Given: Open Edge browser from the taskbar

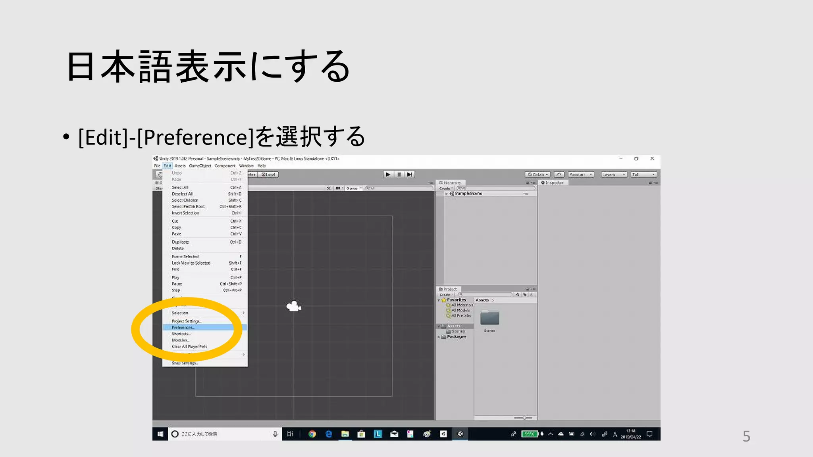Looking at the screenshot, I should [329, 434].
